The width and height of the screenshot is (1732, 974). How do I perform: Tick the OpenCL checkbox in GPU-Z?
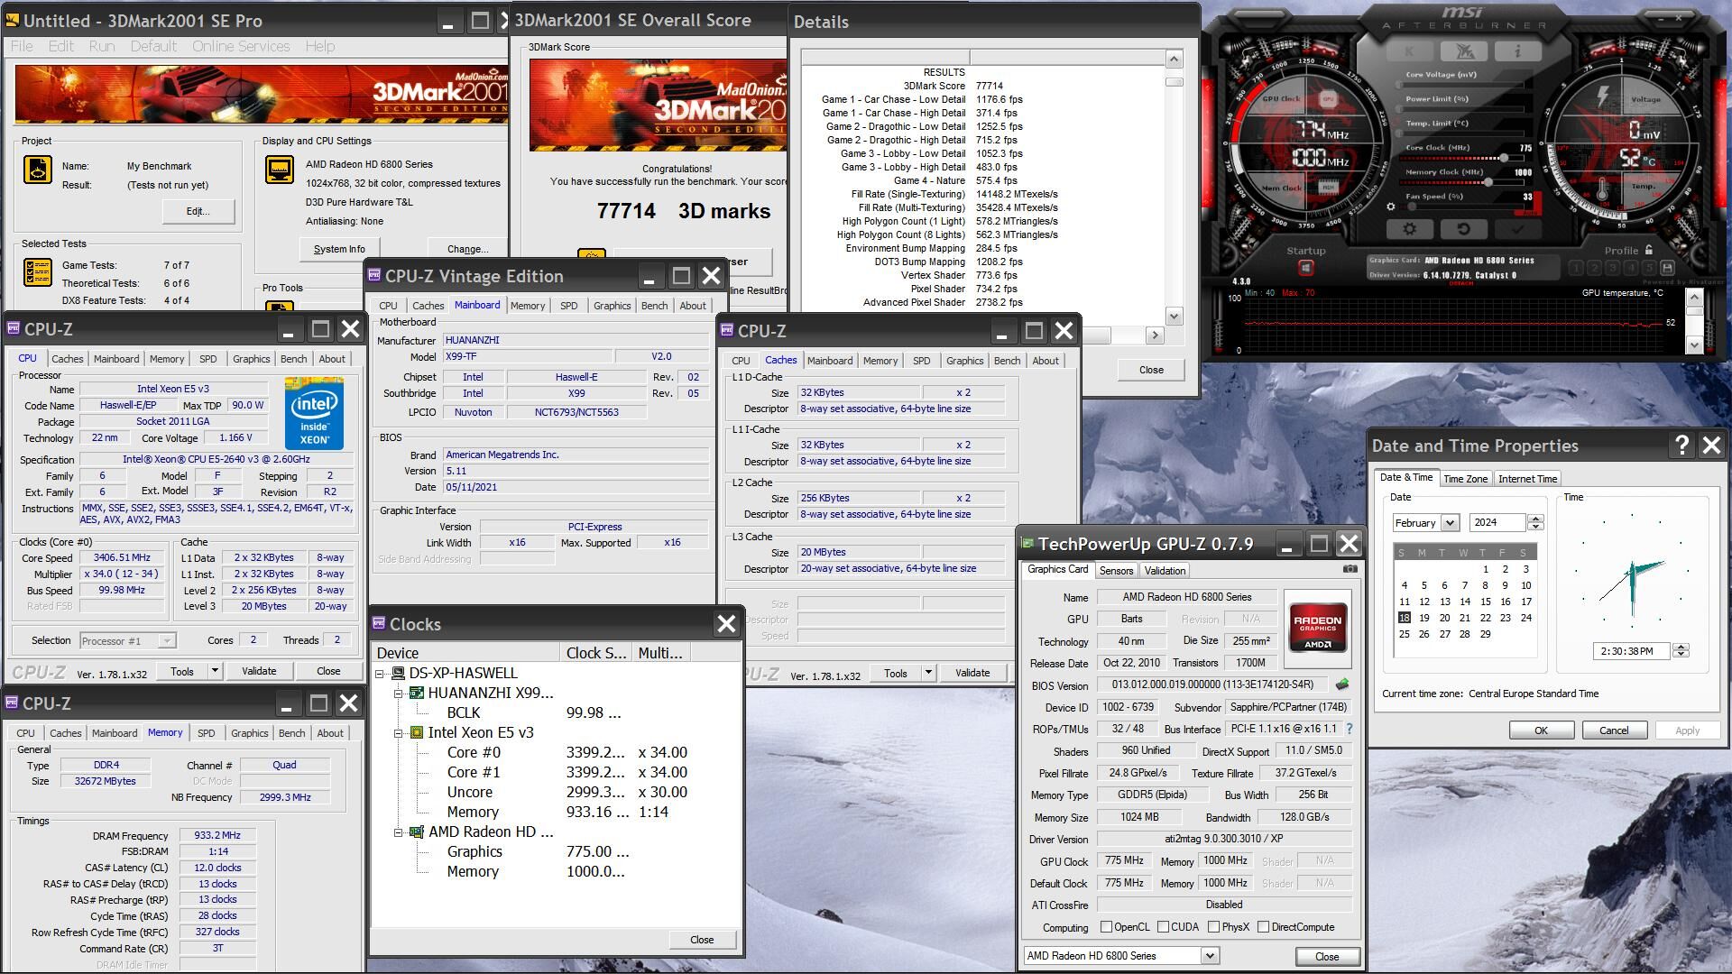click(x=1106, y=927)
